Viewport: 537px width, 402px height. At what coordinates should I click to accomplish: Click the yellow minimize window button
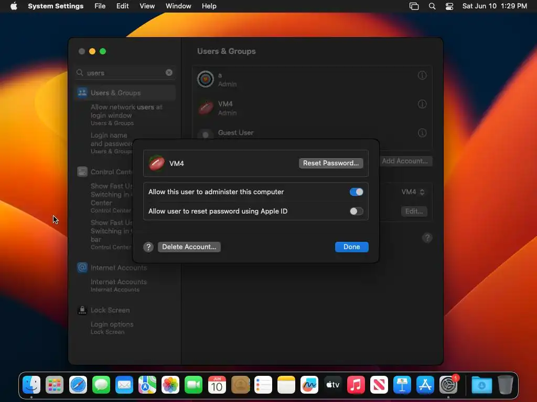pos(92,51)
